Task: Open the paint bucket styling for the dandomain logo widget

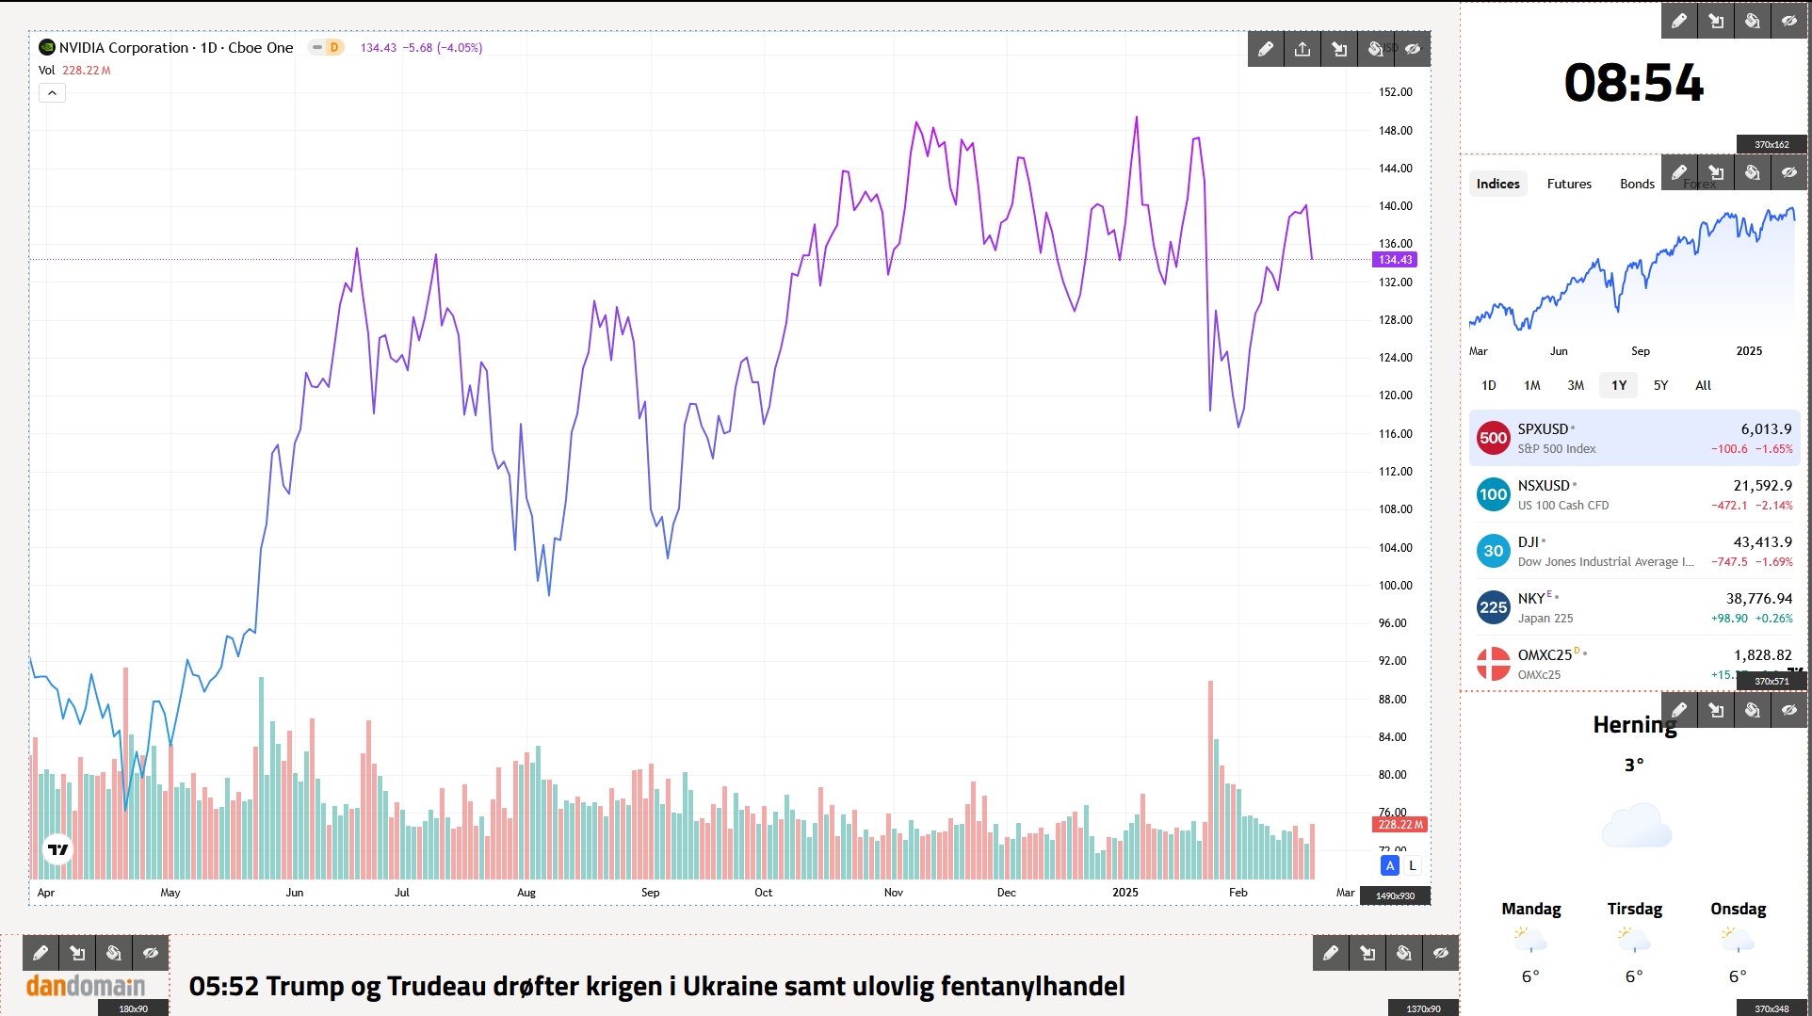Action: [114, 953]
